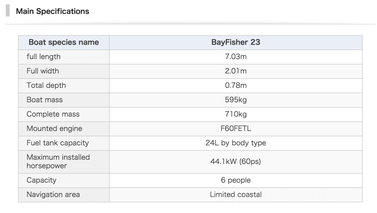Select the F60FETL engine value
The image size is (377, 213).
pyautogui.click(x=236, y=129)
